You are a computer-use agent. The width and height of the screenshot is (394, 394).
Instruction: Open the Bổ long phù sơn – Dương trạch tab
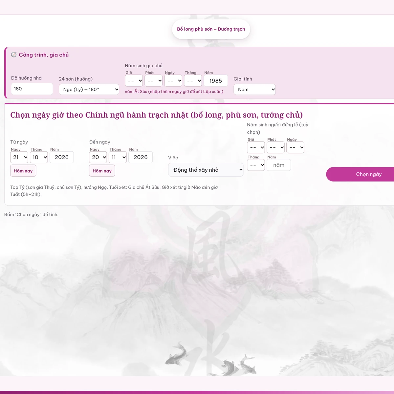pos(211,29)
